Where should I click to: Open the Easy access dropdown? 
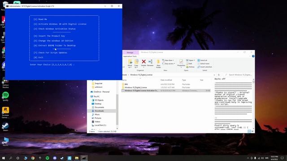click(x=169, y=64)
